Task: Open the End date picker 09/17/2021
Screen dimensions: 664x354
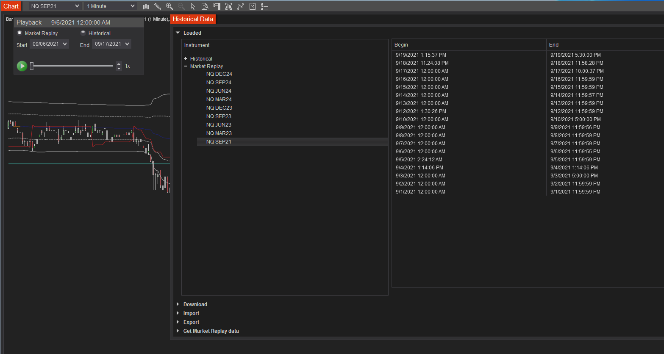Action: 111,44
